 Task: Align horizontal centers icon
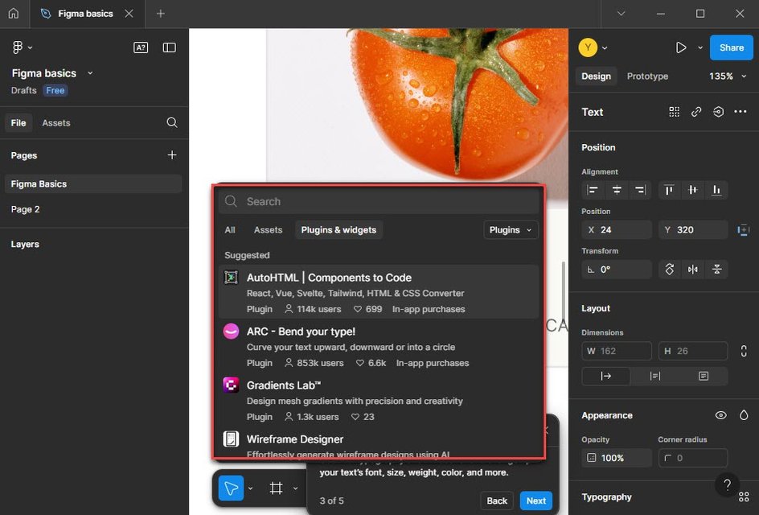617,190
